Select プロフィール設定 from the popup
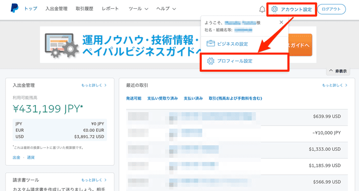This screenshot has width=359, height=191. click(235, 61)
